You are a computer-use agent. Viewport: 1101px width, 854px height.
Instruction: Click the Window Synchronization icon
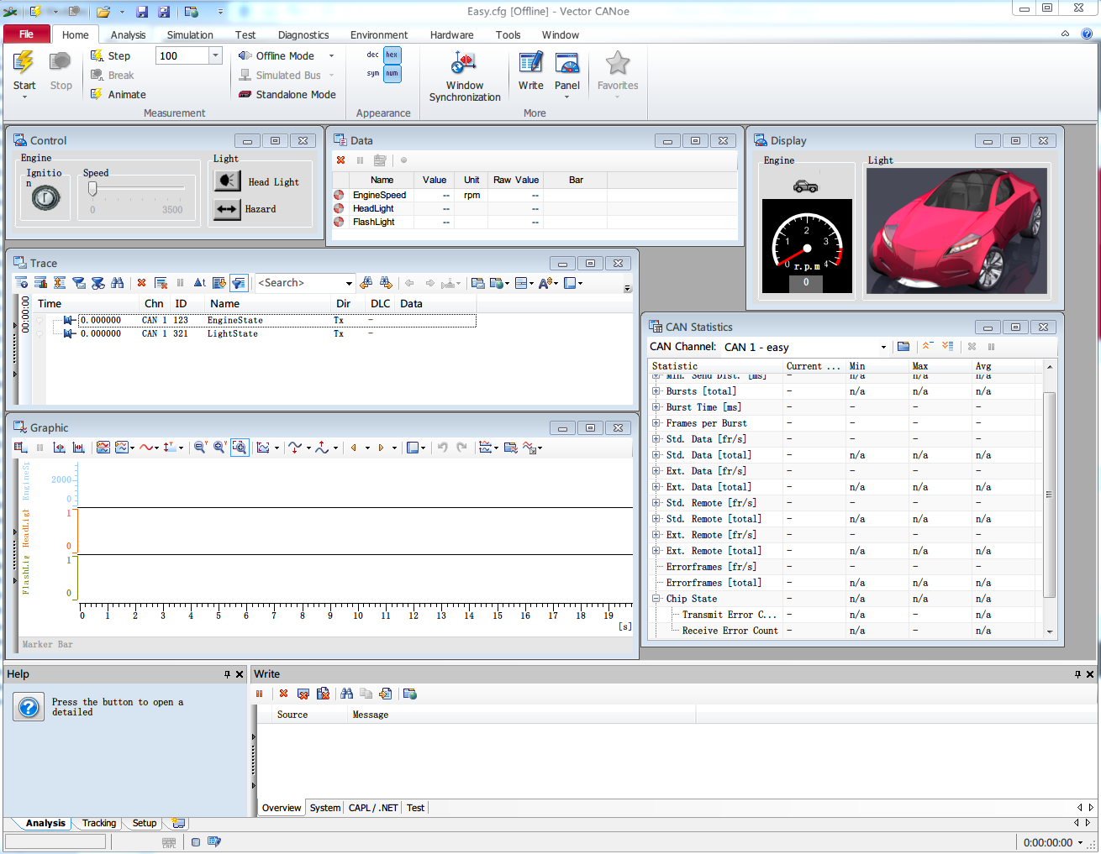464,64
